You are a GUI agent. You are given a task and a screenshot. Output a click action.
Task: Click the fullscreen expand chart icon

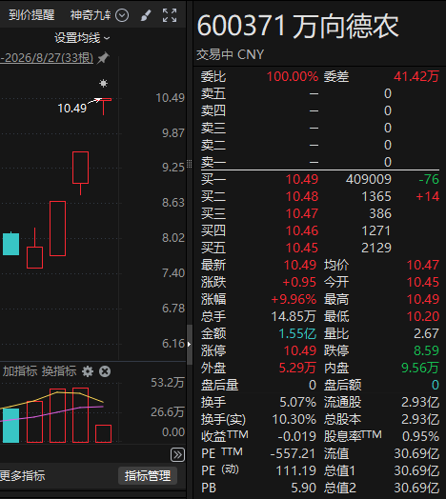tap(170, 15)
